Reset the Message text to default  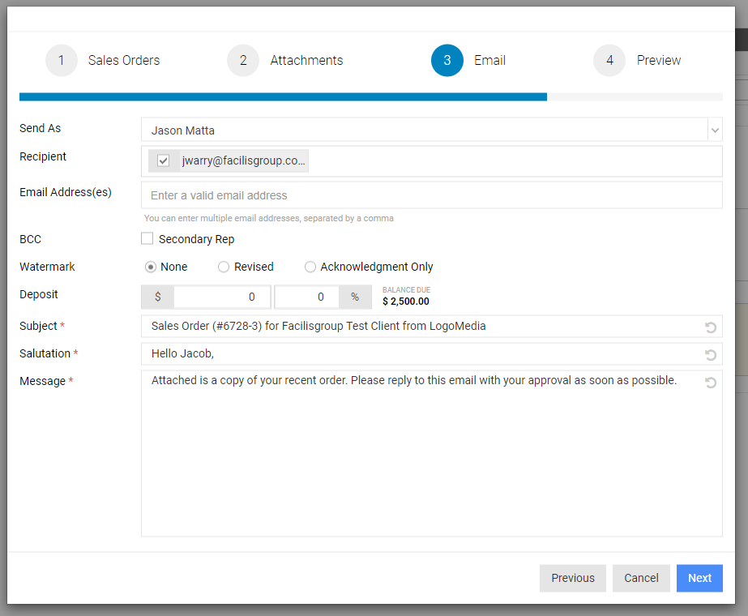(x=710, y=383)
